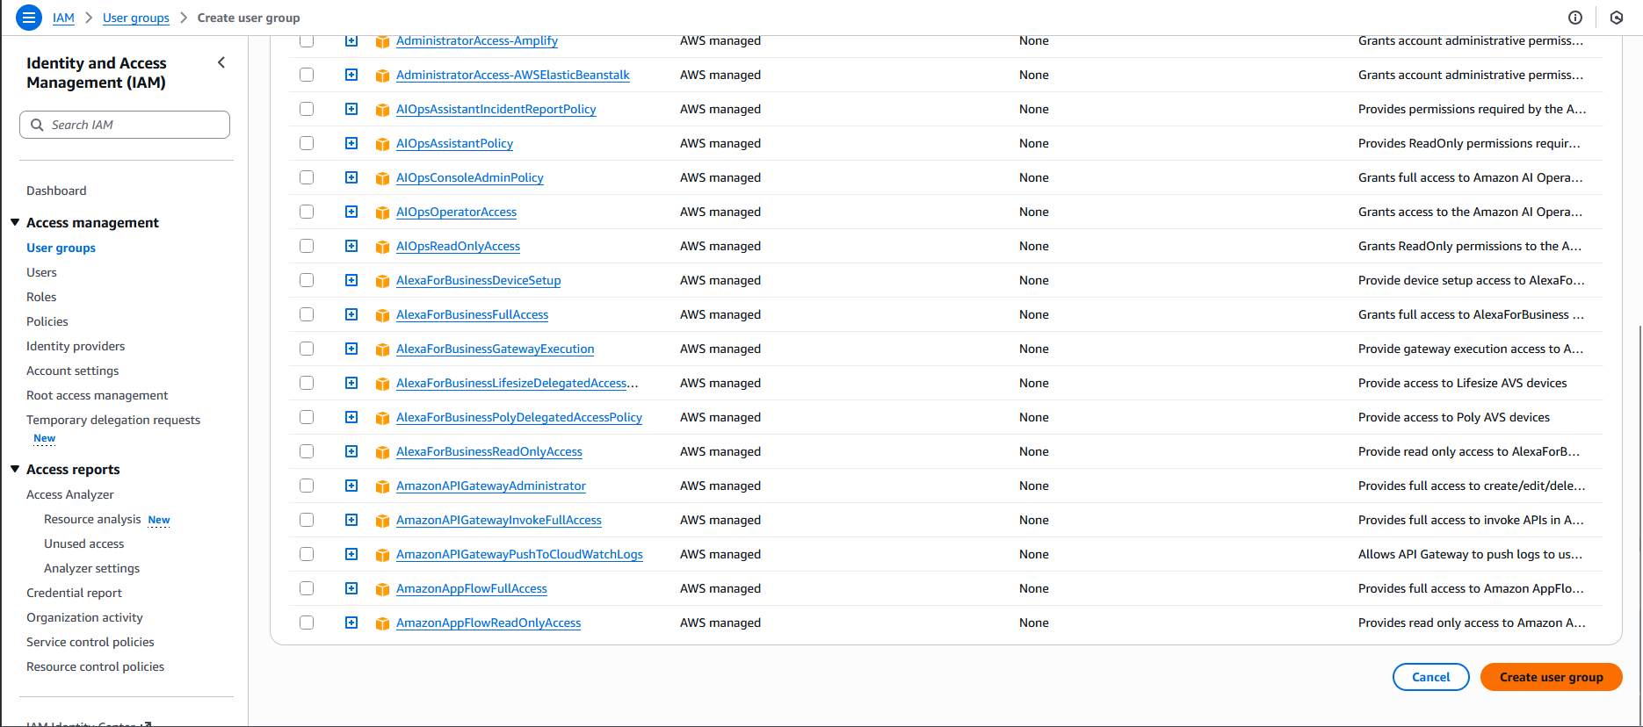
Task: Expand the AmazonAppFlowFullAccess row details
Action: point(351,588)
